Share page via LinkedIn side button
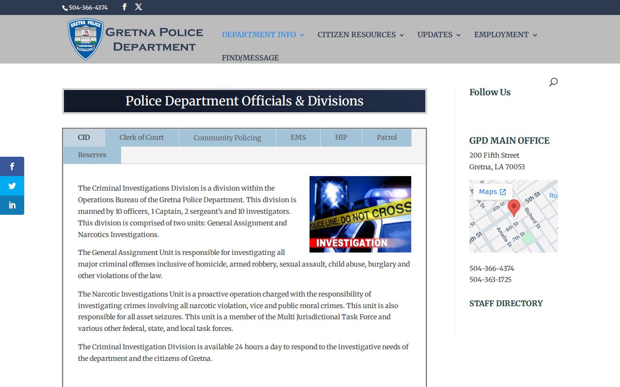620x387 pixels. pos(12,205)
